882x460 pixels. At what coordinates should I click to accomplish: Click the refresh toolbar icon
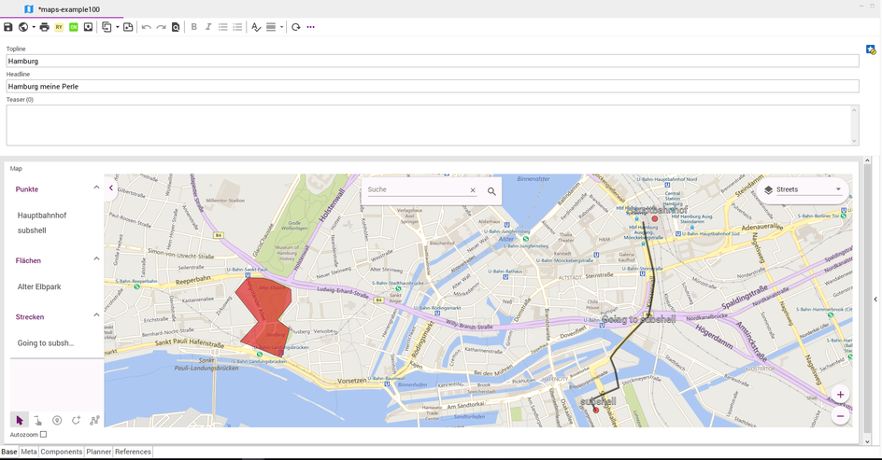[296, 27]
